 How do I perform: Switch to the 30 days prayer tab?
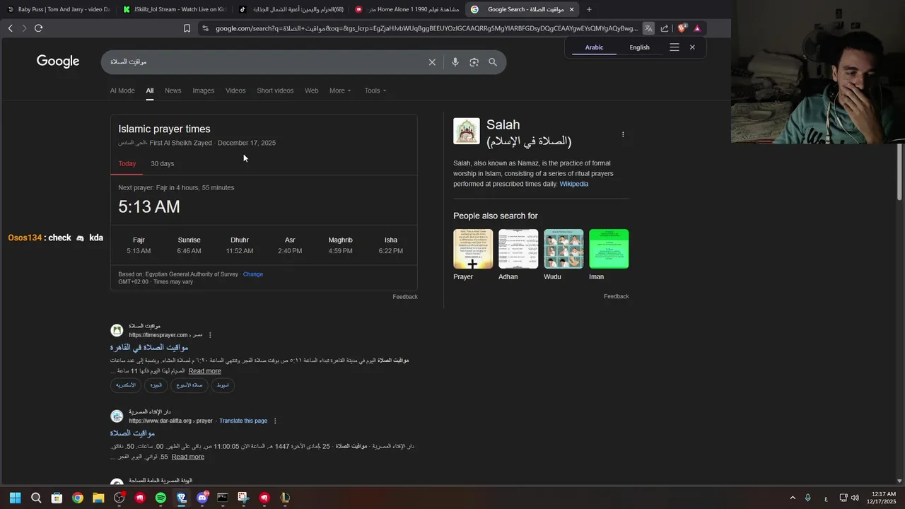tap(163, 163)
